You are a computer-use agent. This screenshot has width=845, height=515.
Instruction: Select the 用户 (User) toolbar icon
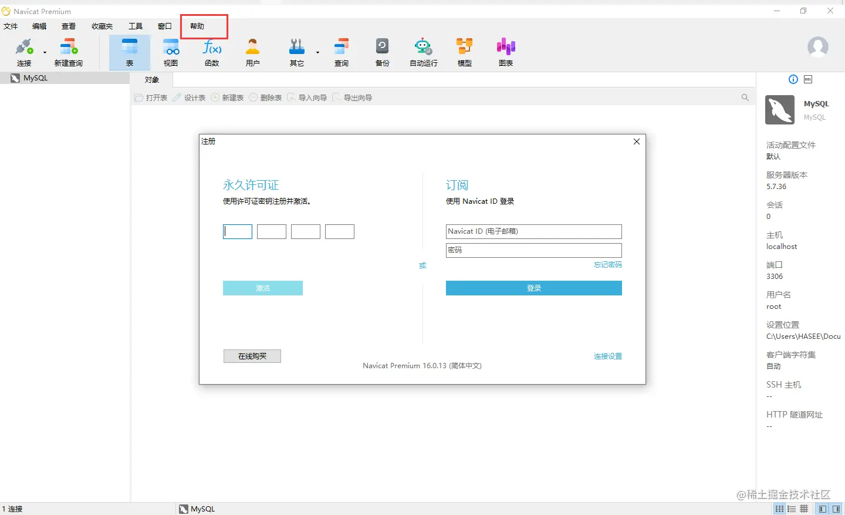(x=253, y=52)
